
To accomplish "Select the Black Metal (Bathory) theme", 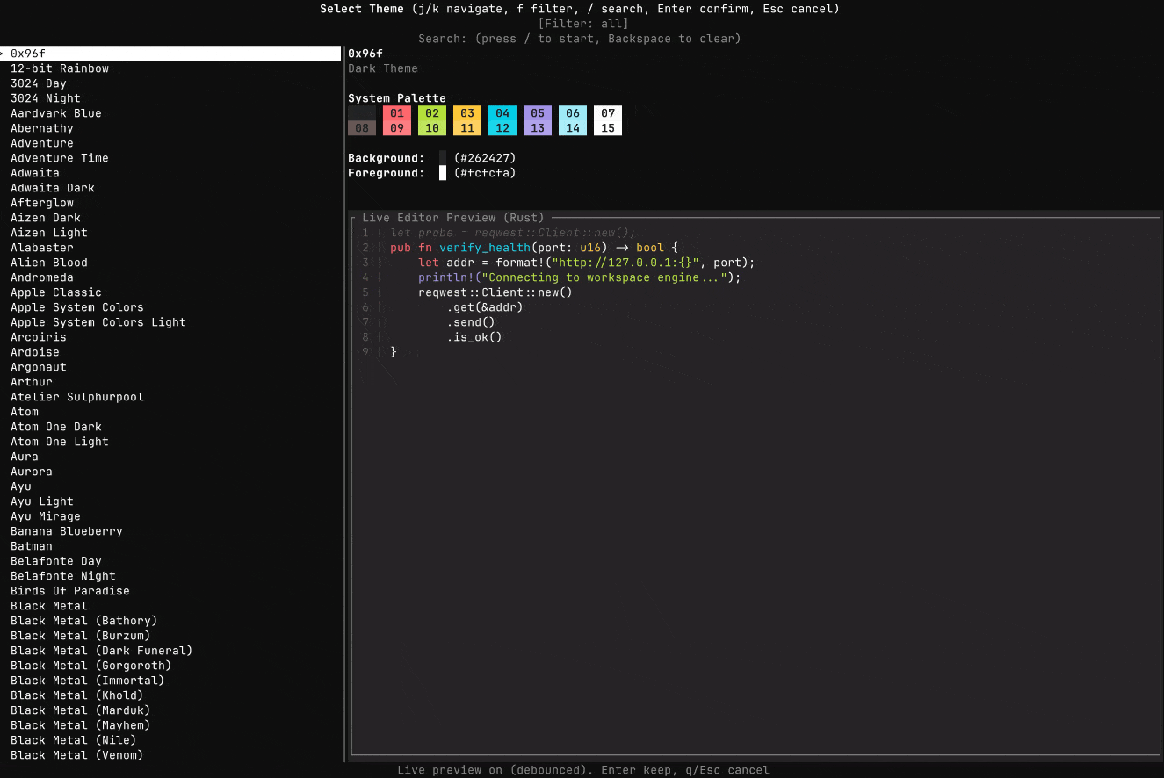I will click(84, 621).
